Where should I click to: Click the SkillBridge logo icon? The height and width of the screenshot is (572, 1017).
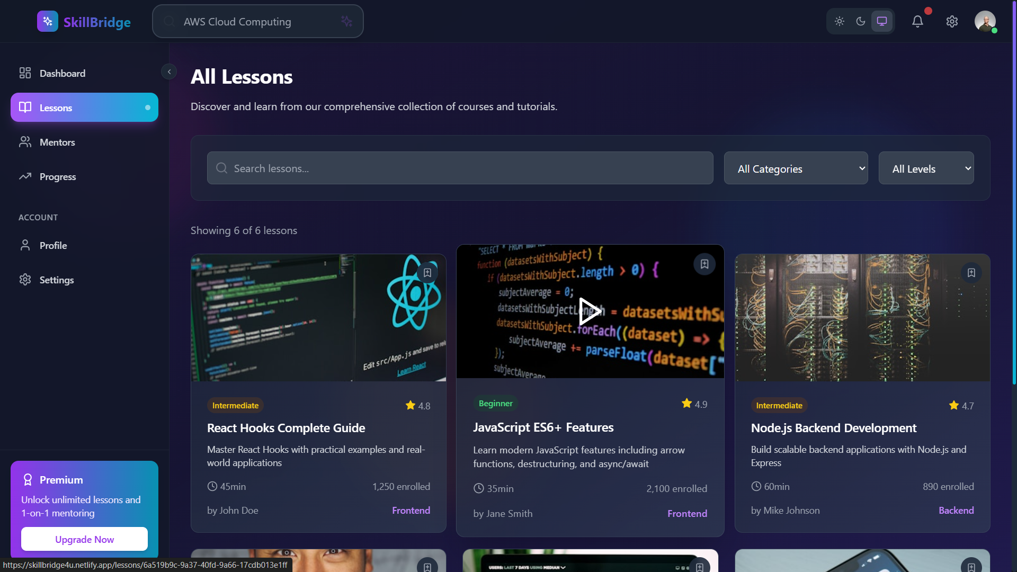[48, 21]
